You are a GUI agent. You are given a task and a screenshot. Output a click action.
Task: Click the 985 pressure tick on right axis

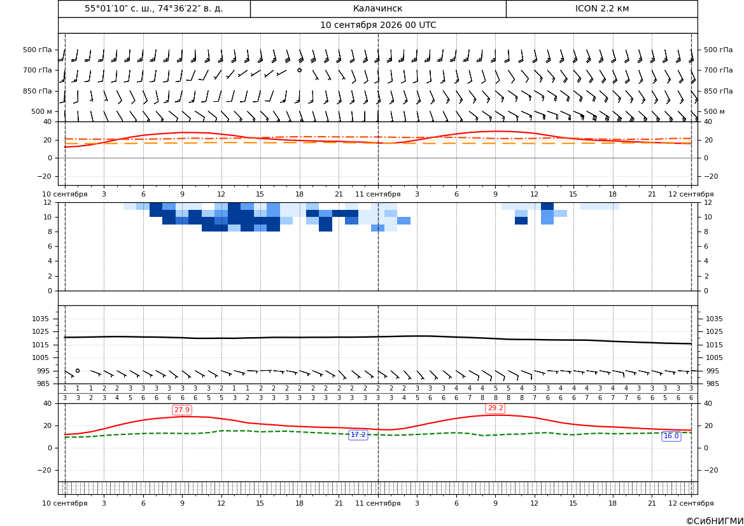click(713, 384)
